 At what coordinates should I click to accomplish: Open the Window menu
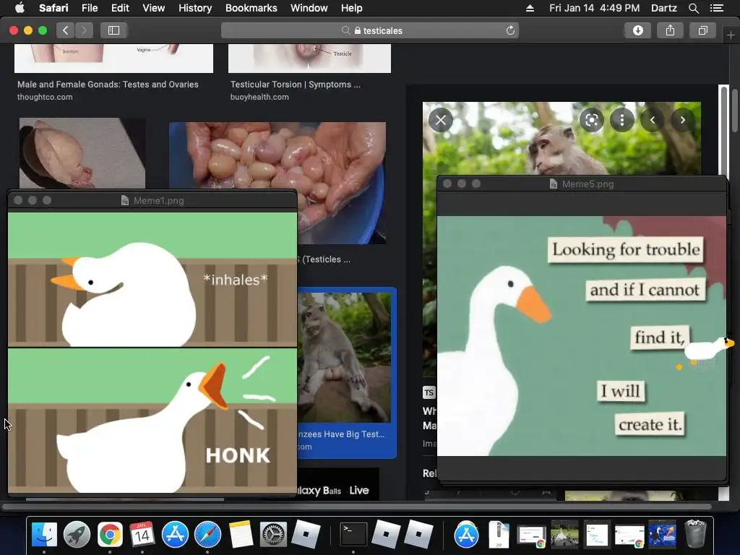309,8
